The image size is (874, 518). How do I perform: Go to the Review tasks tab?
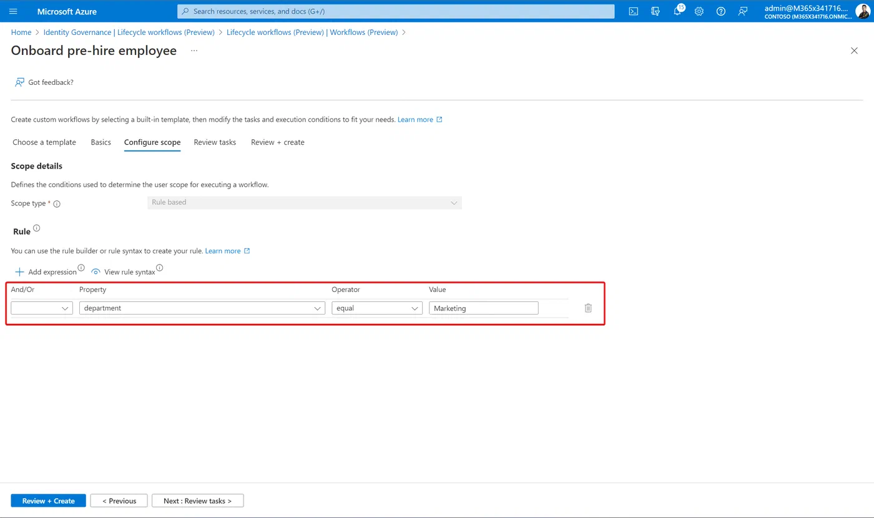coord(215,142)
